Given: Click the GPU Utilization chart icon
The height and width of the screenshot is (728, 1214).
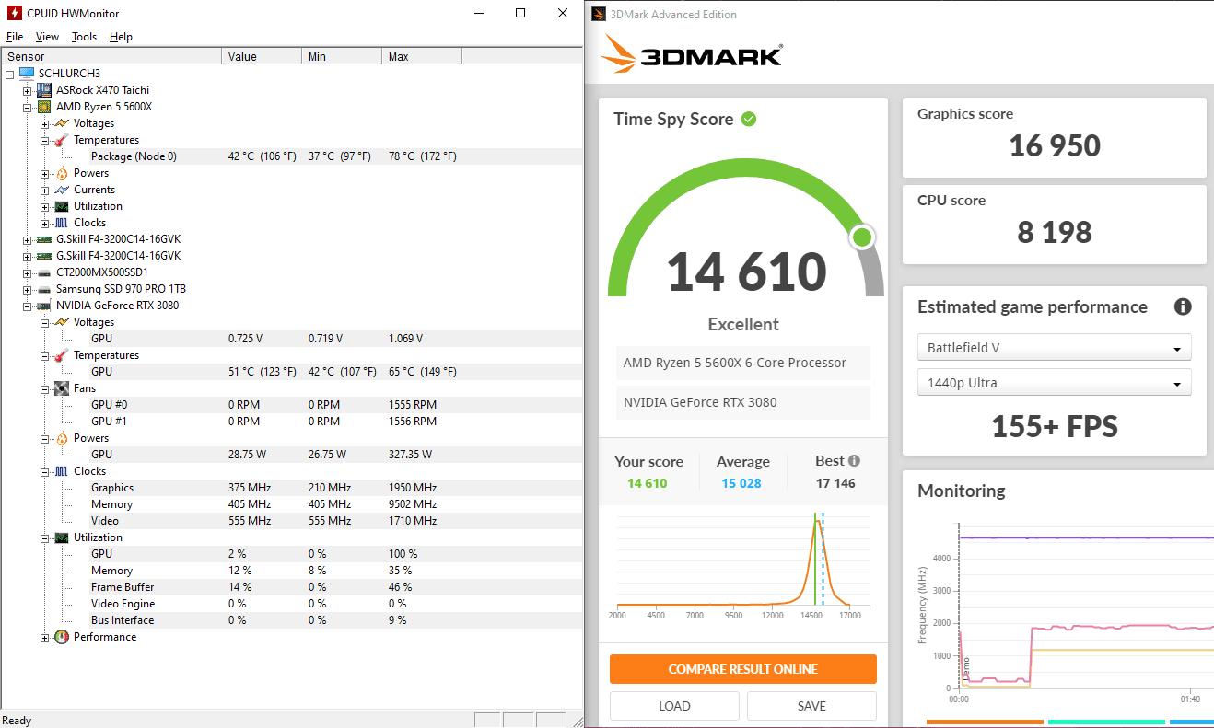Looking at the screenshot, I should click(x=62, y=537).
